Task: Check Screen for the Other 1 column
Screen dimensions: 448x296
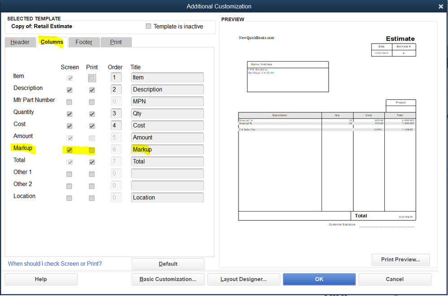Action: pos(70,174)
